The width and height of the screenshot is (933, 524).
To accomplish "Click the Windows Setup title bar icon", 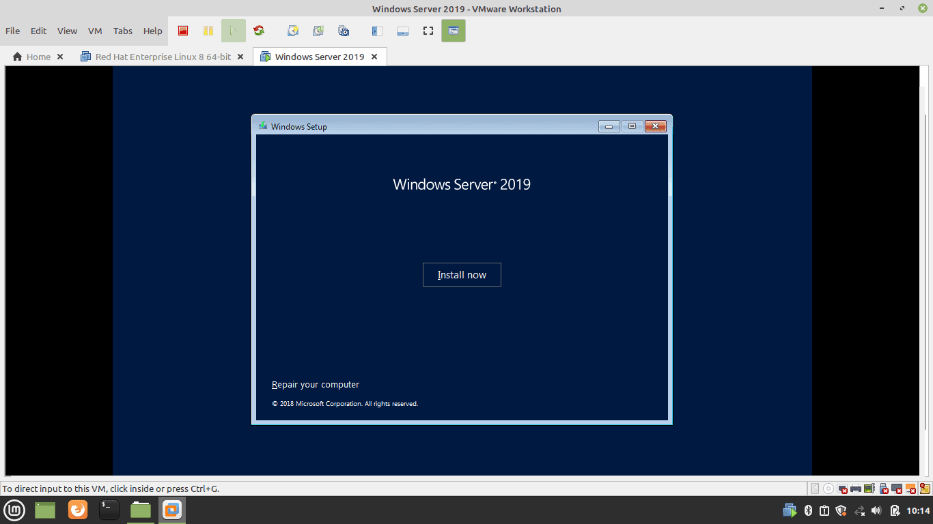I will 263,126.
